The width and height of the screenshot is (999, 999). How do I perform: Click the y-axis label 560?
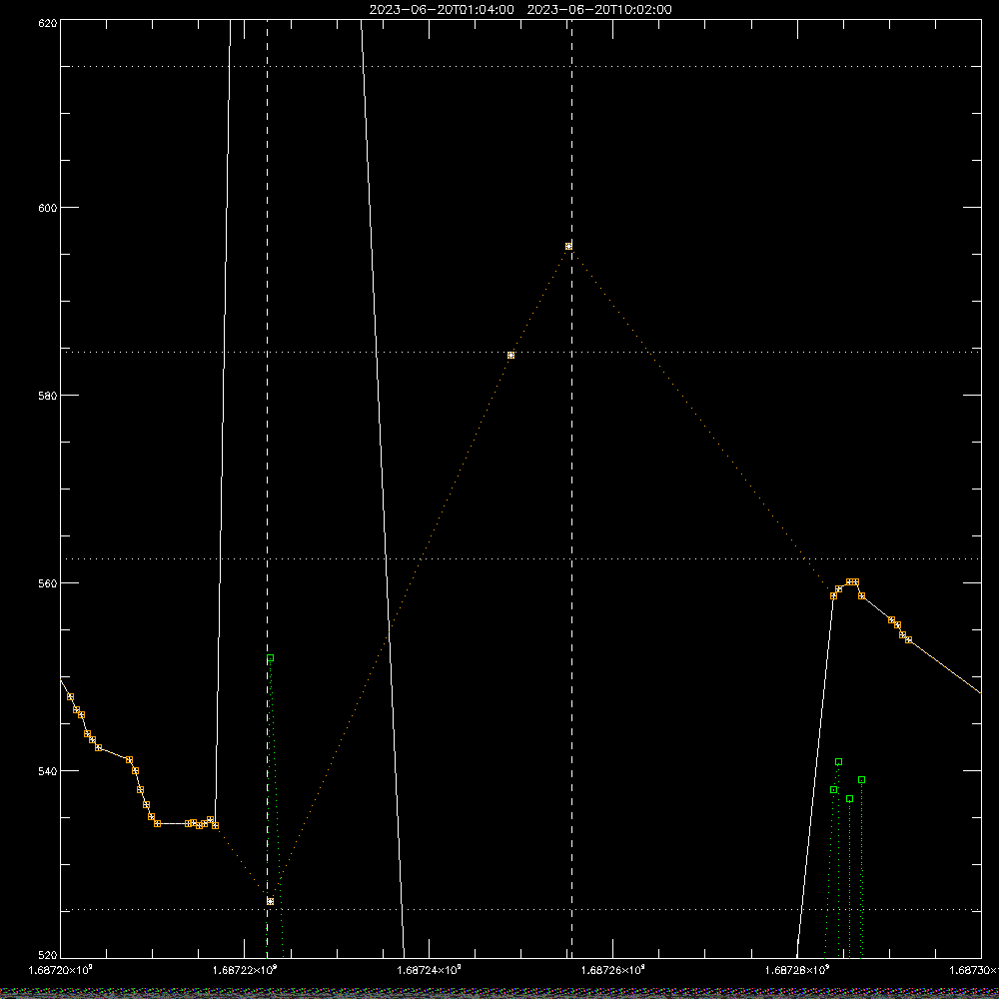48,583
